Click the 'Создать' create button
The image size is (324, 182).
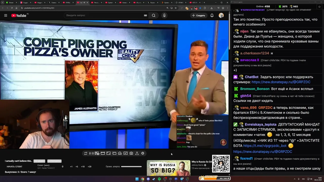click(x=199, y=15)
